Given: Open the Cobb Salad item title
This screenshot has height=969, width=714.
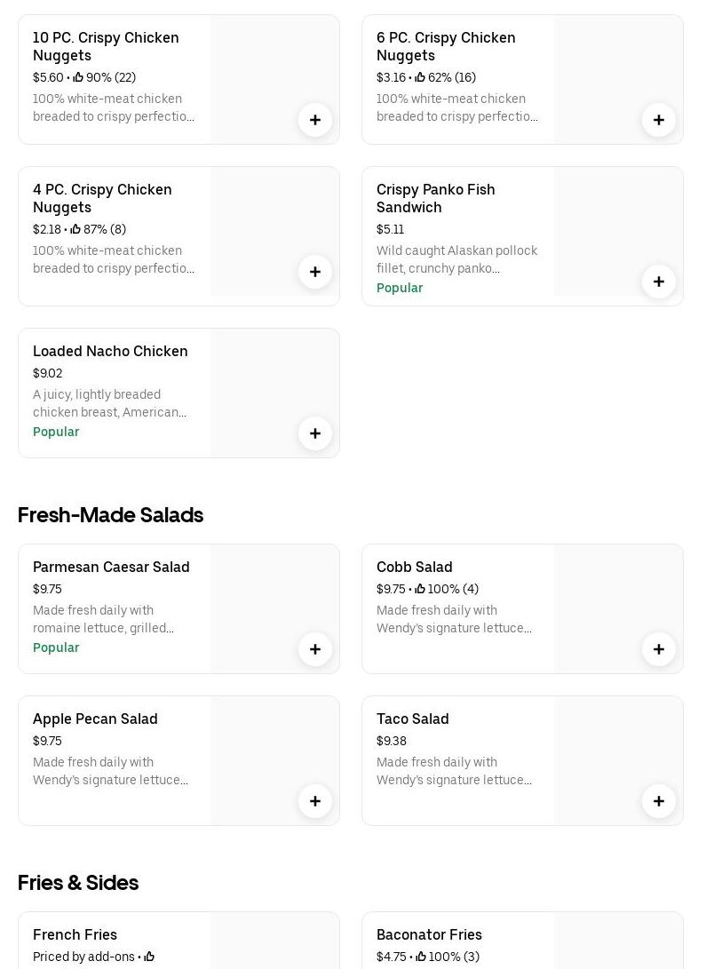Looking at the screenshot, I should point(414,567).
